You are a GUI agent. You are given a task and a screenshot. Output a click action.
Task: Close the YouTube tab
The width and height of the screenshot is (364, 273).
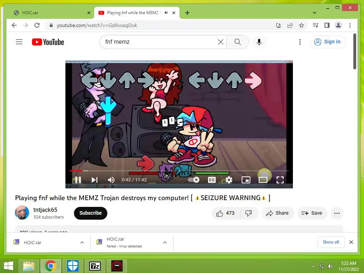coord(174,13)
